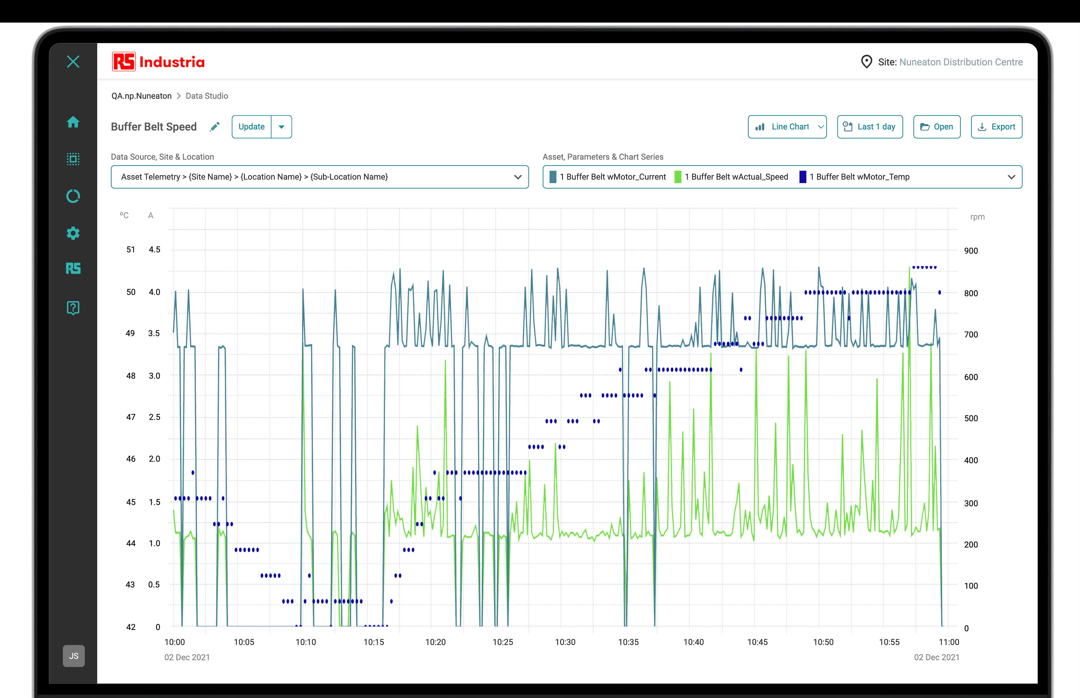The image size is (1080, 698).
Task: Expand Asset Parameters chart series dropdown
Action: click(1011, 177)
